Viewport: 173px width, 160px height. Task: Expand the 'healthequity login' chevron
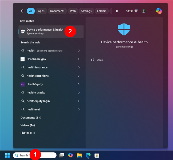(79, 101)
